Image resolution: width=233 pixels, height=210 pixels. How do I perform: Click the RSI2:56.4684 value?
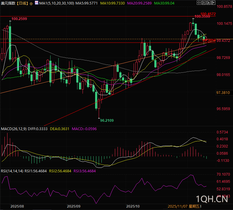[x=60, y=171]
